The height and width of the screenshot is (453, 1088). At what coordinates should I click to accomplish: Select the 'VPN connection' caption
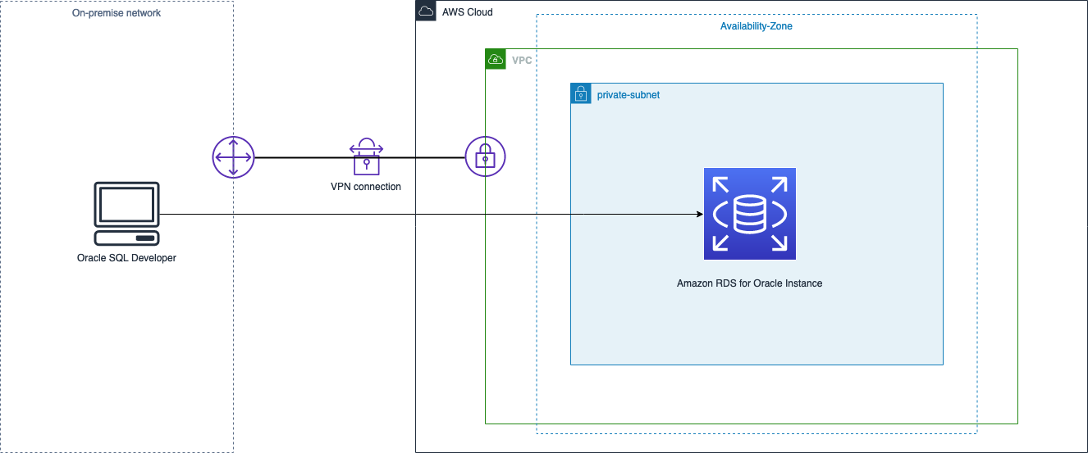(366, 187)
